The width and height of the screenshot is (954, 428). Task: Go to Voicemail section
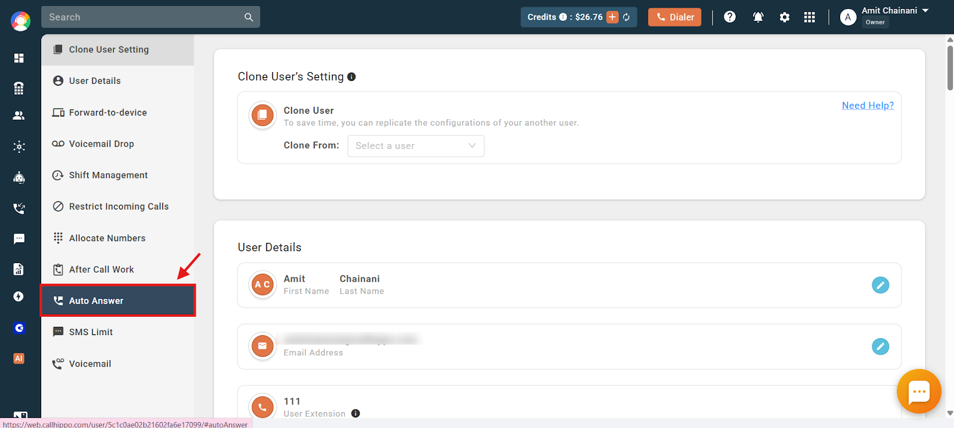coord(117,364)
